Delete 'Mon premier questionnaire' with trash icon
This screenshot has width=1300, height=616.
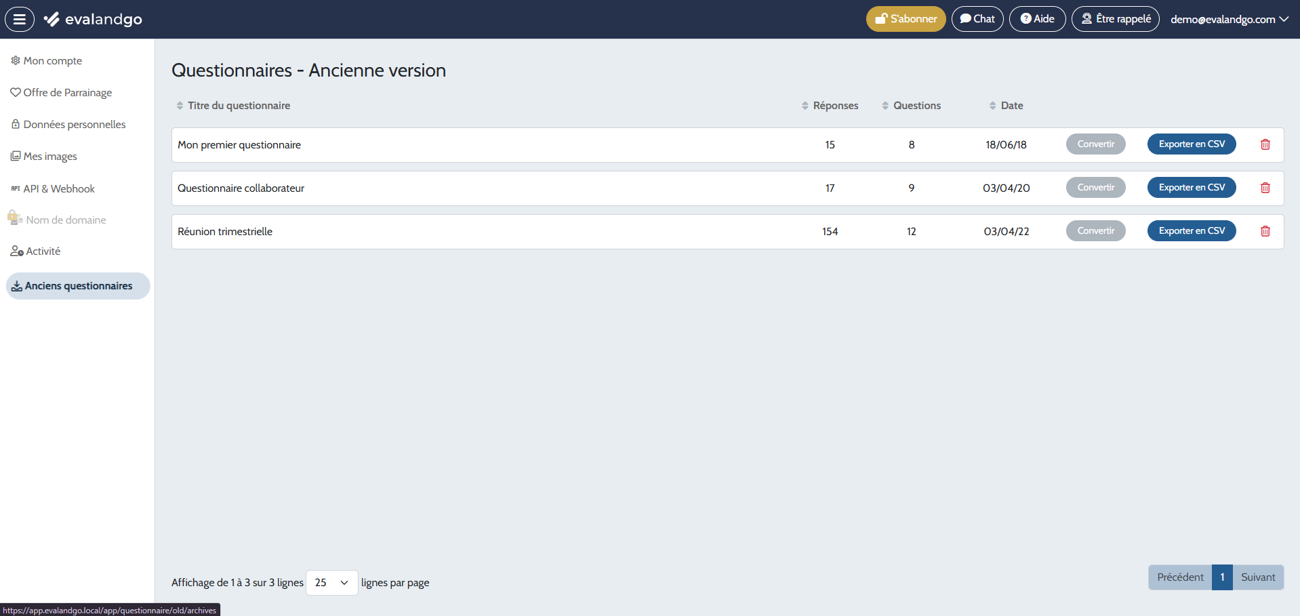point(1265,144)
